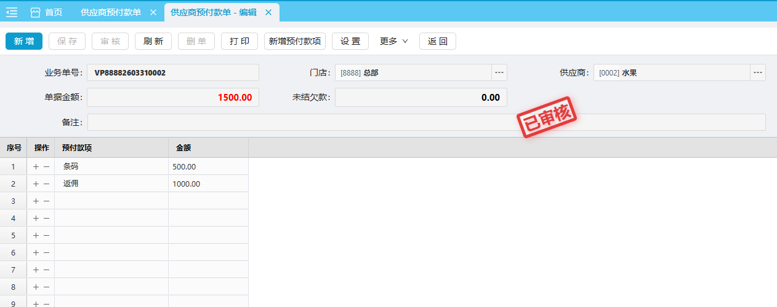Image resolution: width=777 pixels, height=307 pixels.
Task: Select the 返佃 amount cell 1000.00
Action: 207,184
